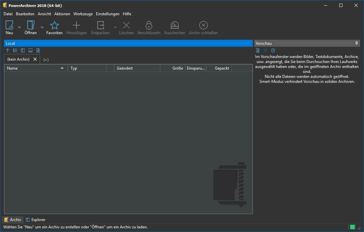Expand the Neu dropdown arrow
Screen dimensions: 364x232
click(19, 27)
